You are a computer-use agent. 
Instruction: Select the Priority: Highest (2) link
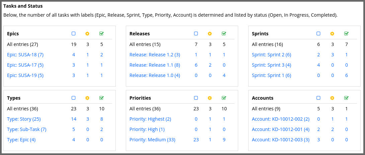150,119
